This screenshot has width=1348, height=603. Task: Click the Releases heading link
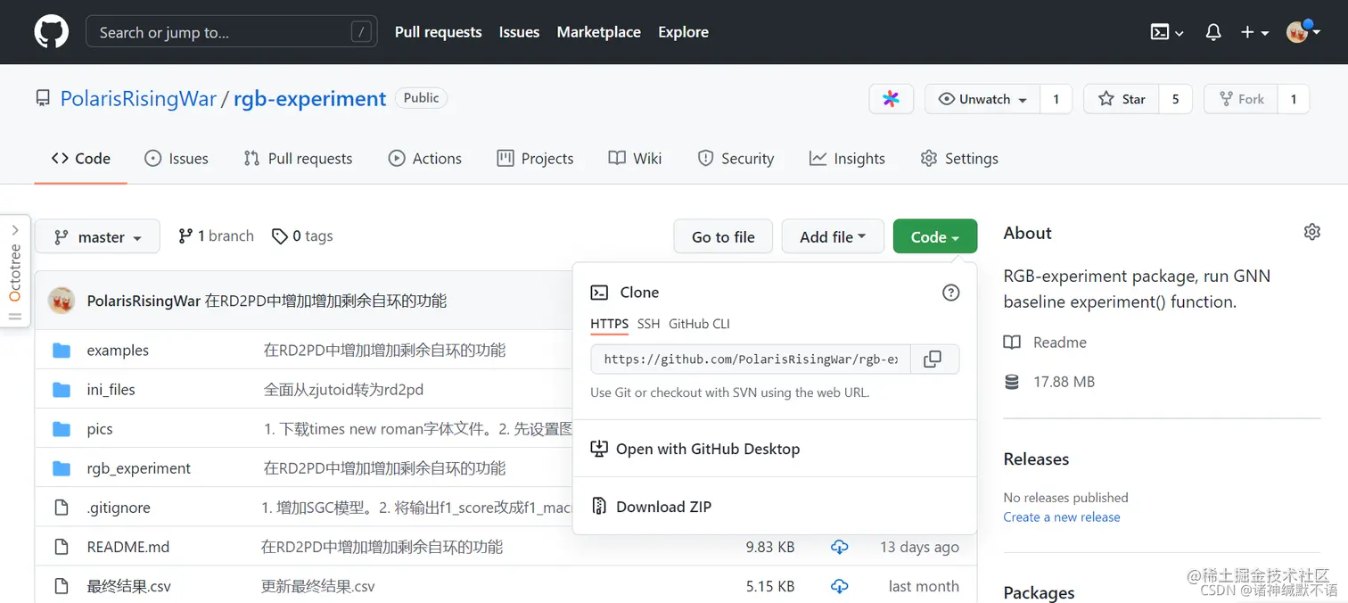(1036, 459)
